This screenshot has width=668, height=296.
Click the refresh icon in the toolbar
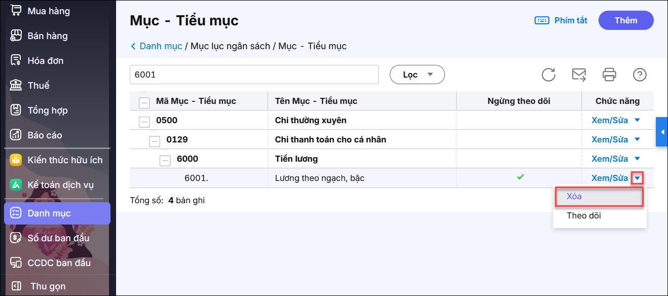(x=548, y=75)
